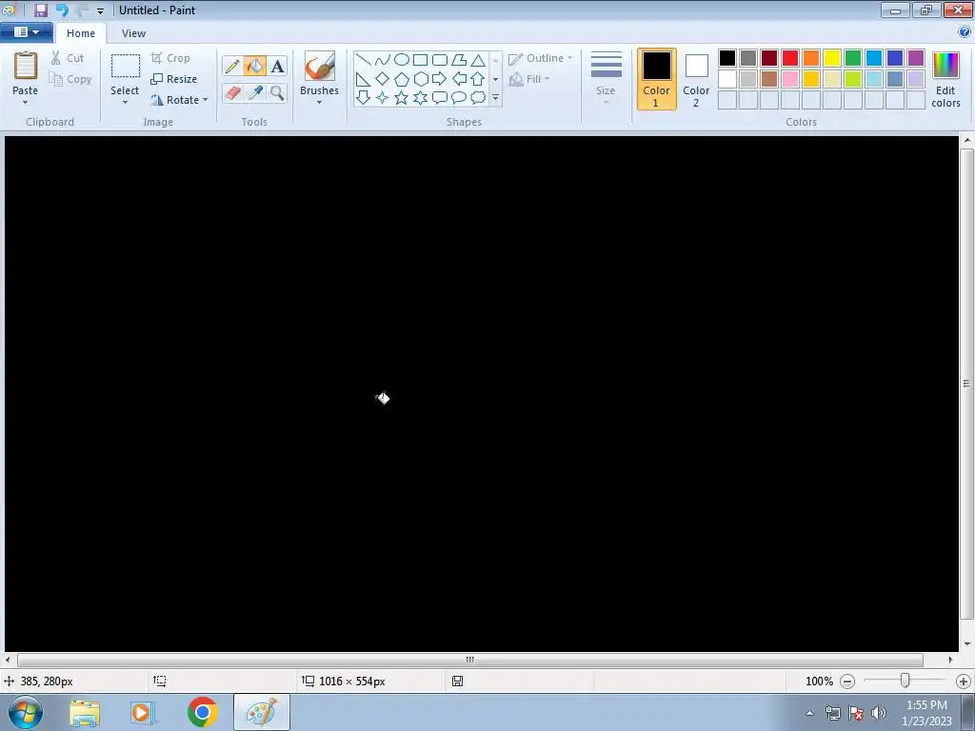Choose the Right triangle shape
The image size is (975, 731).
[x=364, y=79]
